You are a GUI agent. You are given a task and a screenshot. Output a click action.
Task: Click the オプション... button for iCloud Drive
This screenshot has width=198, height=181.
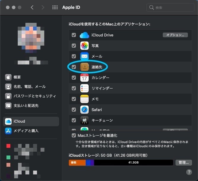175,35
